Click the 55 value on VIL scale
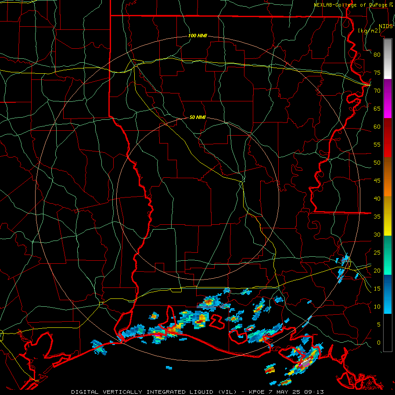Screen dimensions: 395x395 [377, 144]
